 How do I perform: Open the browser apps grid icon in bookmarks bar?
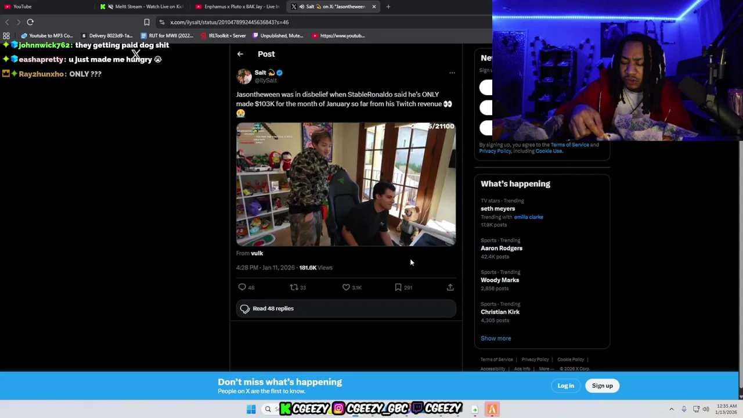(x=6, y=35)
